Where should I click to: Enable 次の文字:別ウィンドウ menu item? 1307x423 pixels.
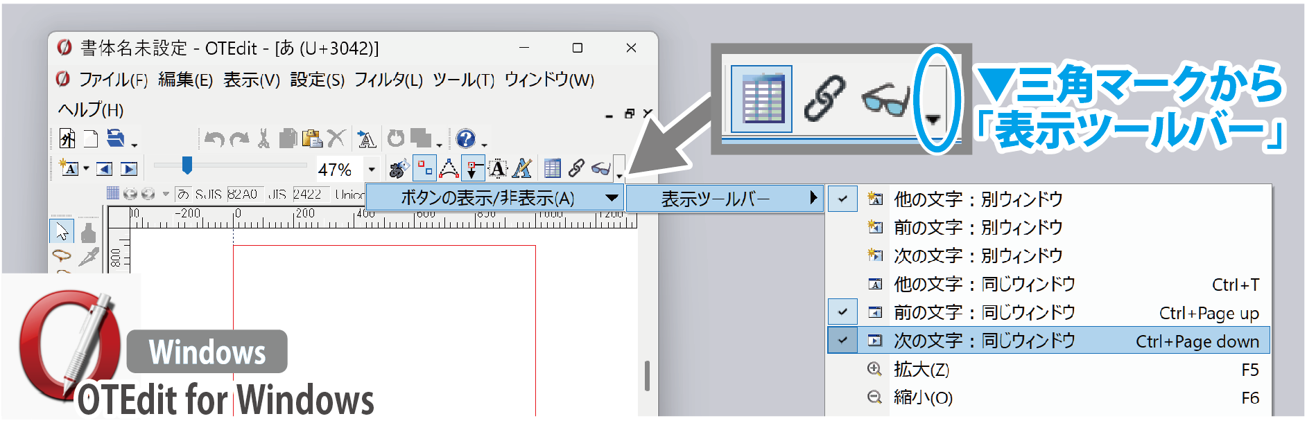(978, 256)
